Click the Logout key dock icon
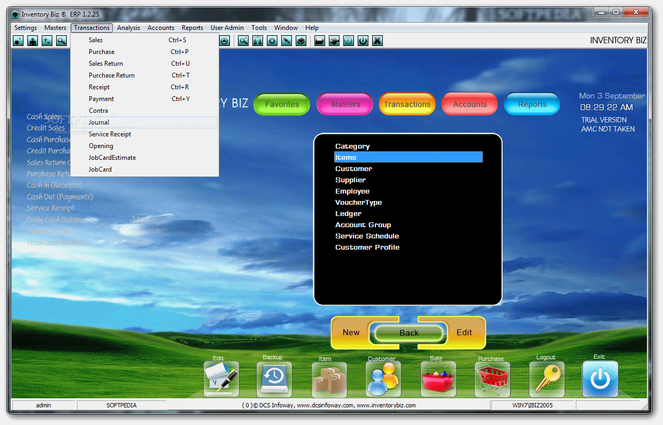The height and width of the screenshot is (425, 663). (546, 379)
